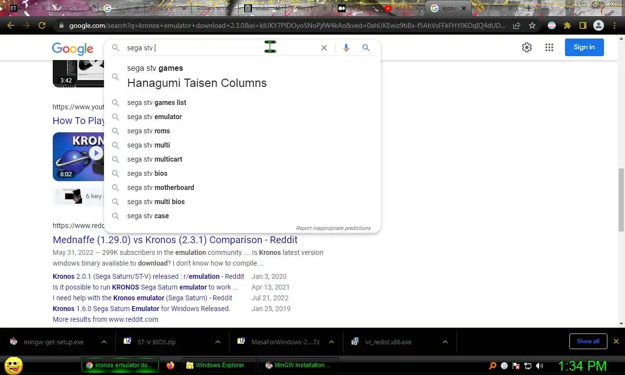Share this page from the address bar
Viewport: 625px width, 375px height.
517,26
